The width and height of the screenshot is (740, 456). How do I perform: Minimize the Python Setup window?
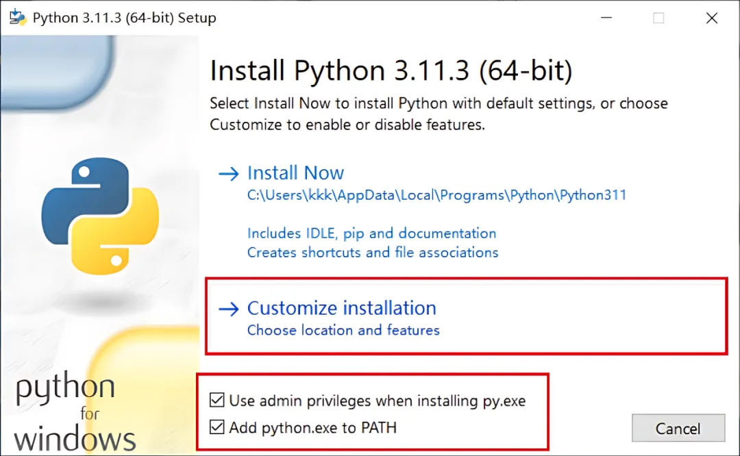click(606, 18)
